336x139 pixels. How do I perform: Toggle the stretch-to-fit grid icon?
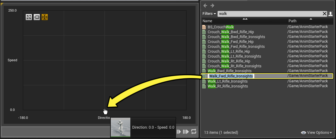click(x=45, y=17)
